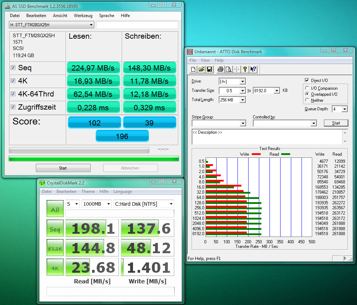The height and width of the screenshot is (305, 357).
Task: Click into the ATTO Description text field
Action: coord(267,137)
